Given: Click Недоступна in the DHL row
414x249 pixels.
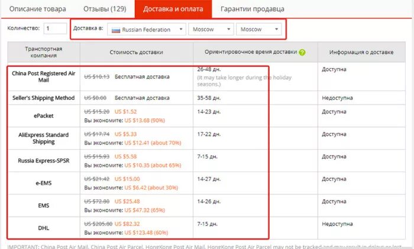Looking at the screenshot, I should (337, 224).
